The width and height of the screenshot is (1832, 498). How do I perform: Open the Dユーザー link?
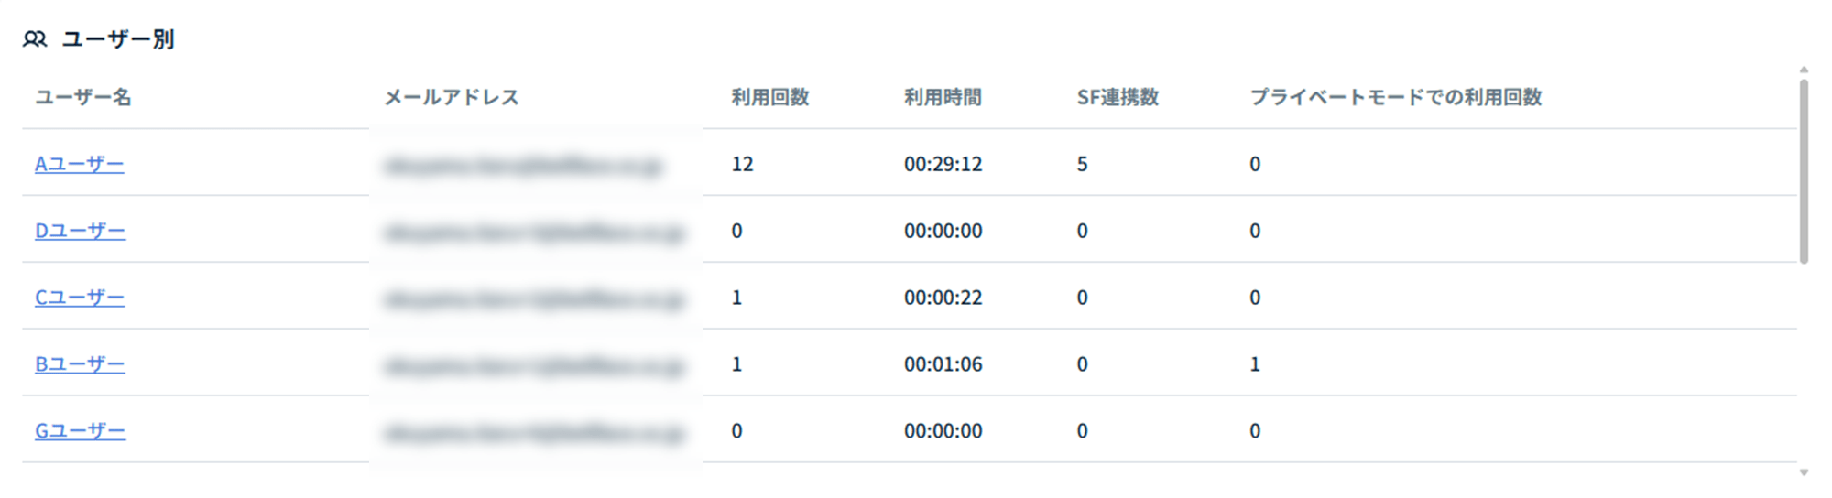point(81,231)
